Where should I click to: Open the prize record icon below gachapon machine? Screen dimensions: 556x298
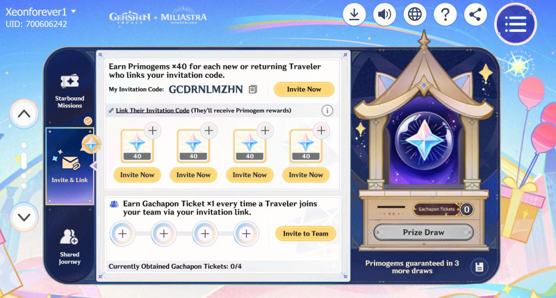[x=479, y=267]
